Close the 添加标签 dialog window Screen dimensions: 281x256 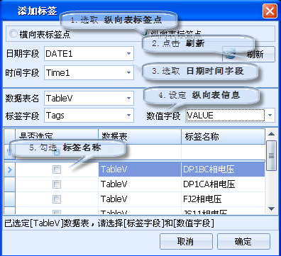[270, 11]
